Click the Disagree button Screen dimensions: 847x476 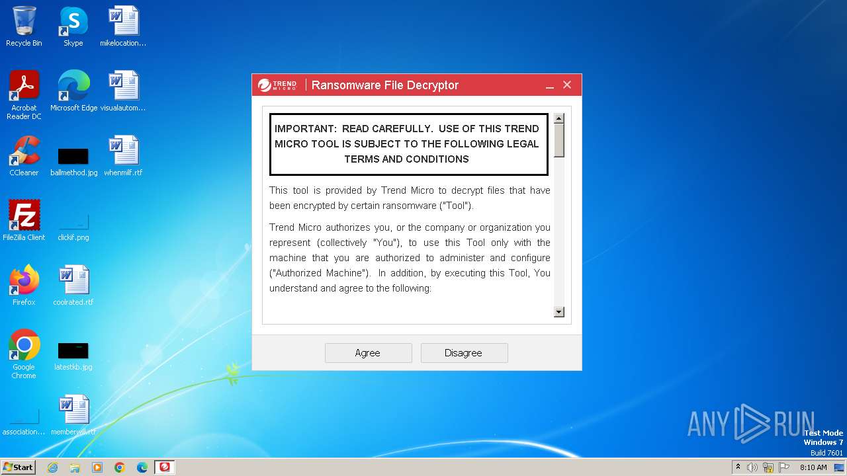(464, 353)
